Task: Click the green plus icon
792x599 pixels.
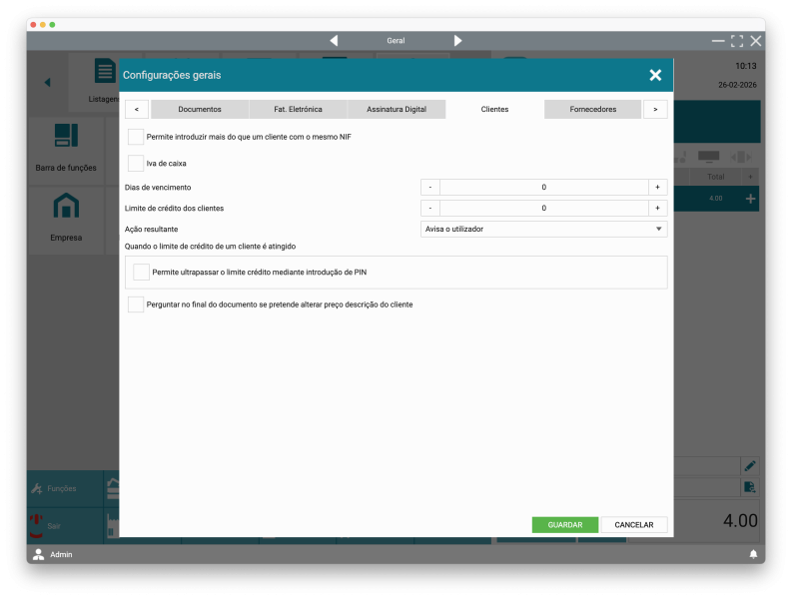Action: point(751,200)
